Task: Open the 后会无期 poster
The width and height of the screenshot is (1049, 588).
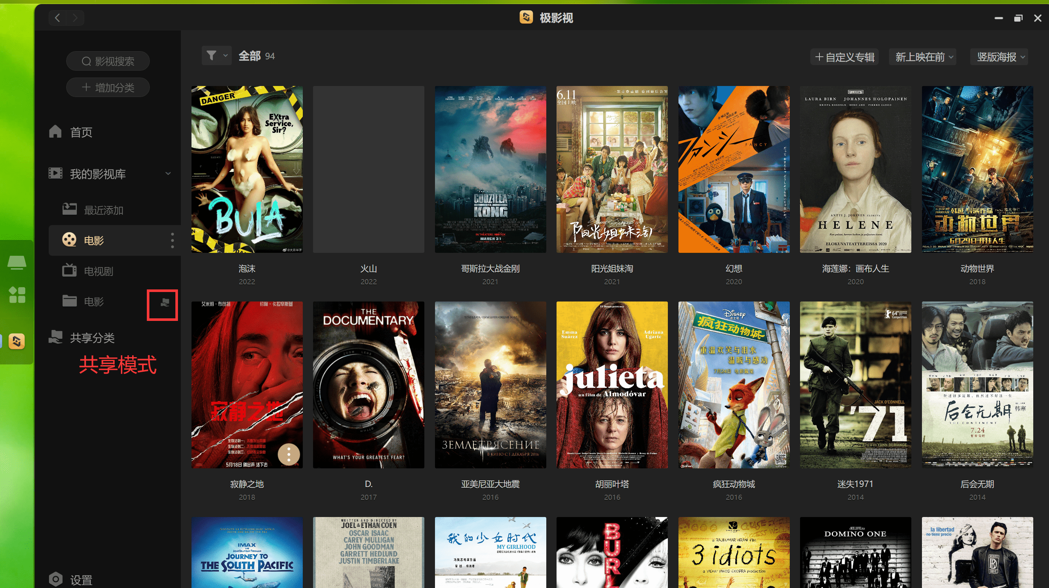Action: [x=977, y=385]
